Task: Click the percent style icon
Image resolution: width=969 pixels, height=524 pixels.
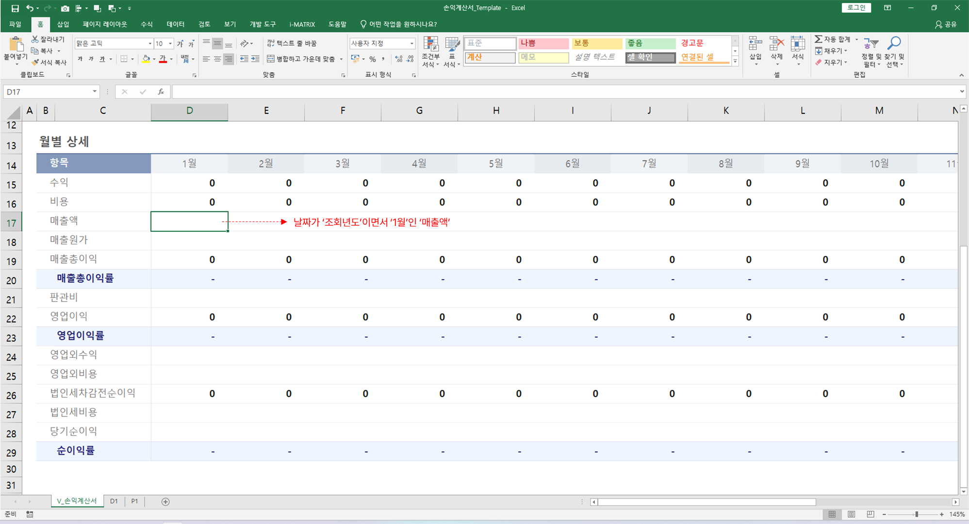Action: [x=372, y=59]
